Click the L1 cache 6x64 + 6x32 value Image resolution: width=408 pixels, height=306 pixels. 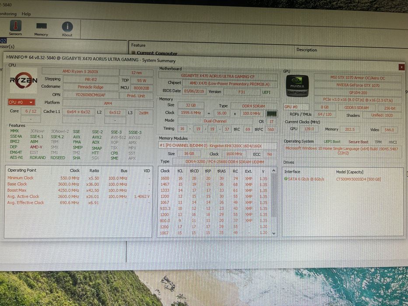click(79, 112)
